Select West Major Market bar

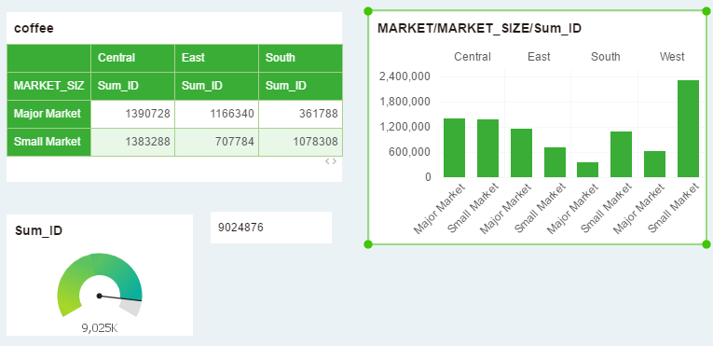[x=655, y=164]
